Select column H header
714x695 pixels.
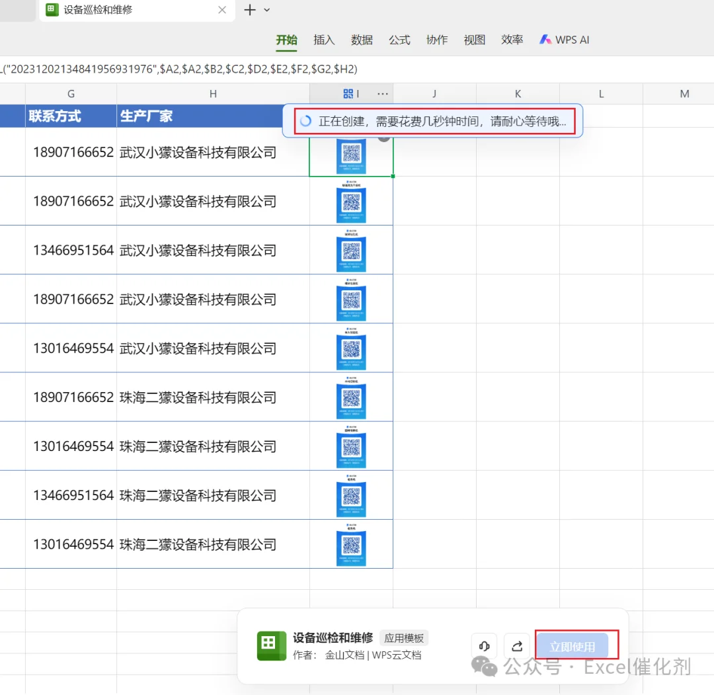coord(213,94)
